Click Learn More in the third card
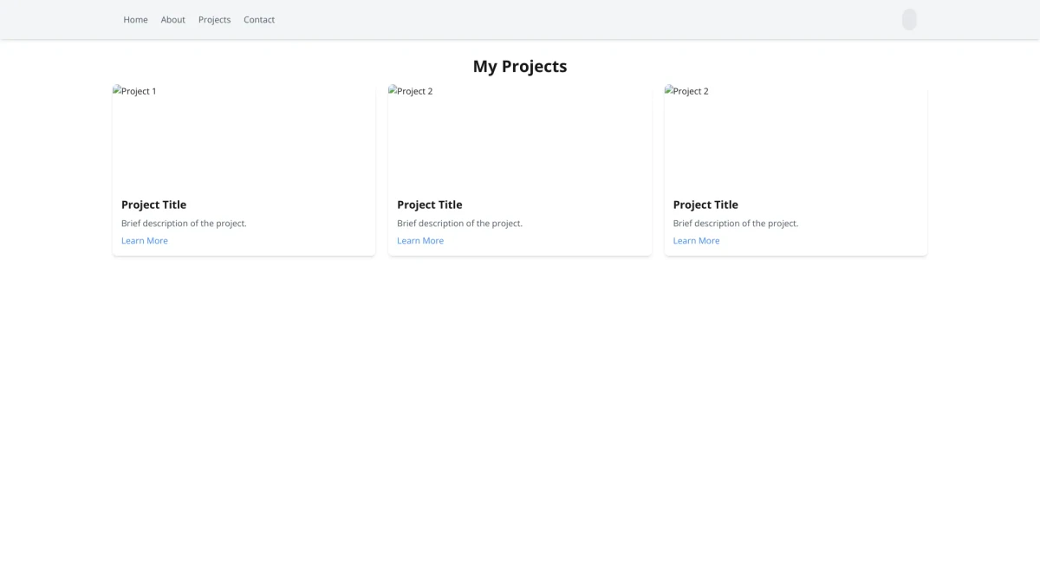1040x585 pixels. pyautogui.click(x=696, y=241)
